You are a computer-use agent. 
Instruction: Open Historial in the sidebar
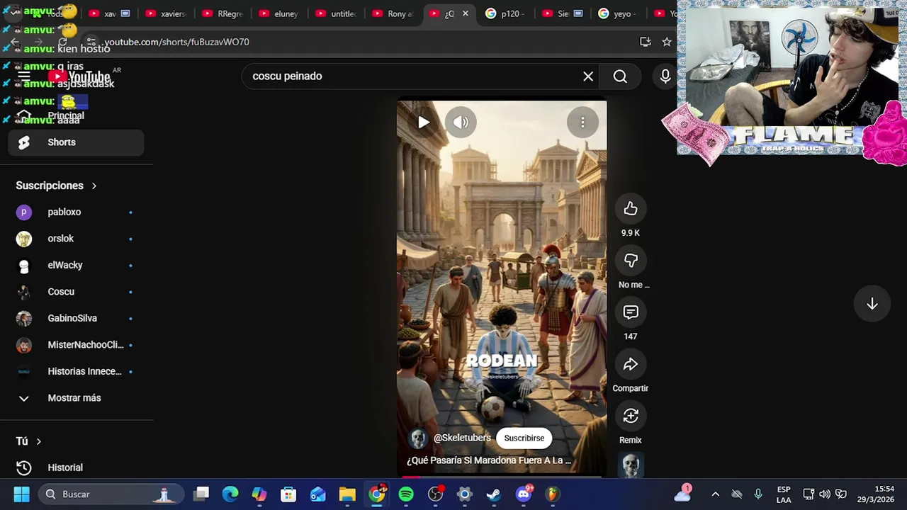point(76,467)
